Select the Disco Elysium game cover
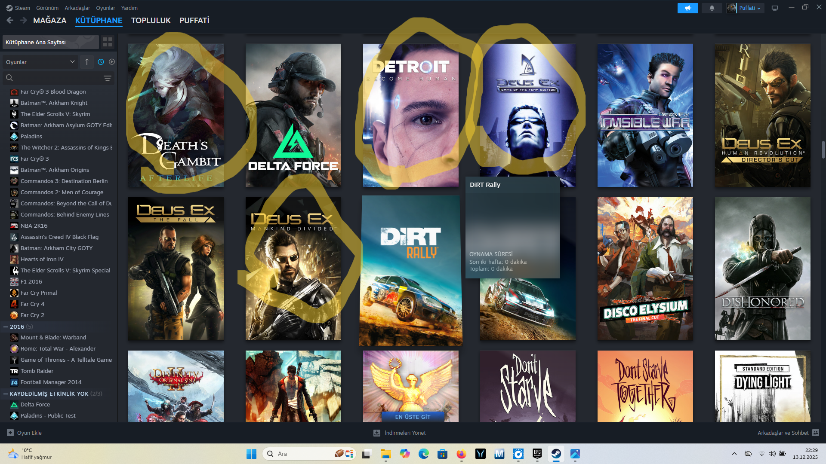 click(x=645, y=269)
